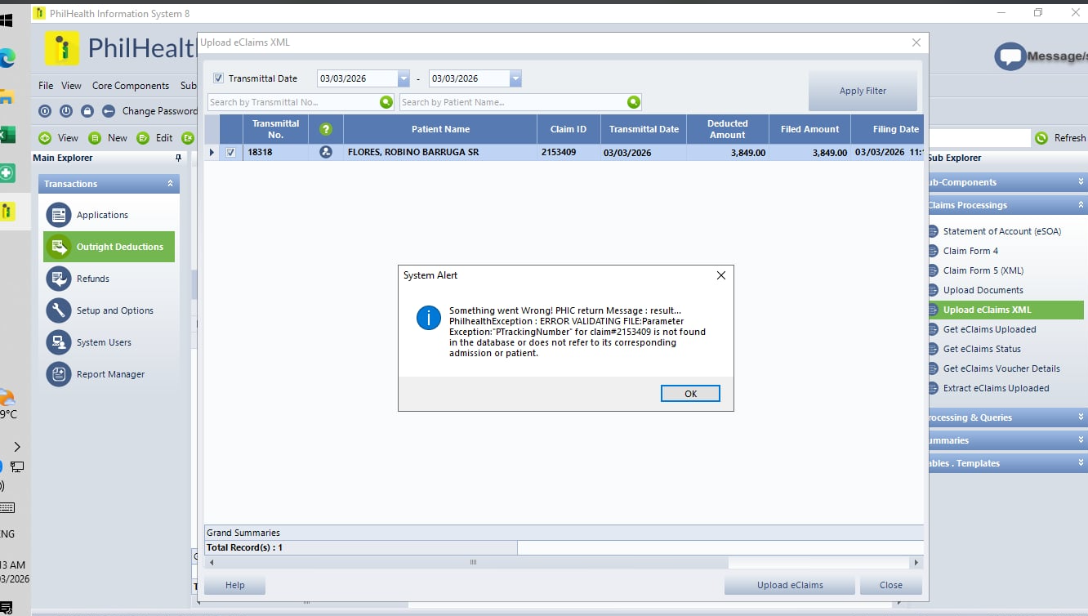
Task: Open the View menu in menu bar
Action: coord(71,86)
